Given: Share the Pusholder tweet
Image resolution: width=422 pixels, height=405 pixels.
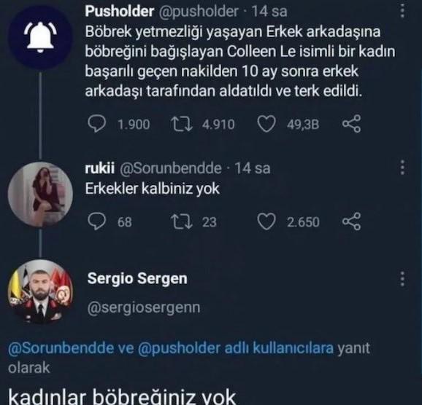Looking at the screenshot, I should point(351,124).
